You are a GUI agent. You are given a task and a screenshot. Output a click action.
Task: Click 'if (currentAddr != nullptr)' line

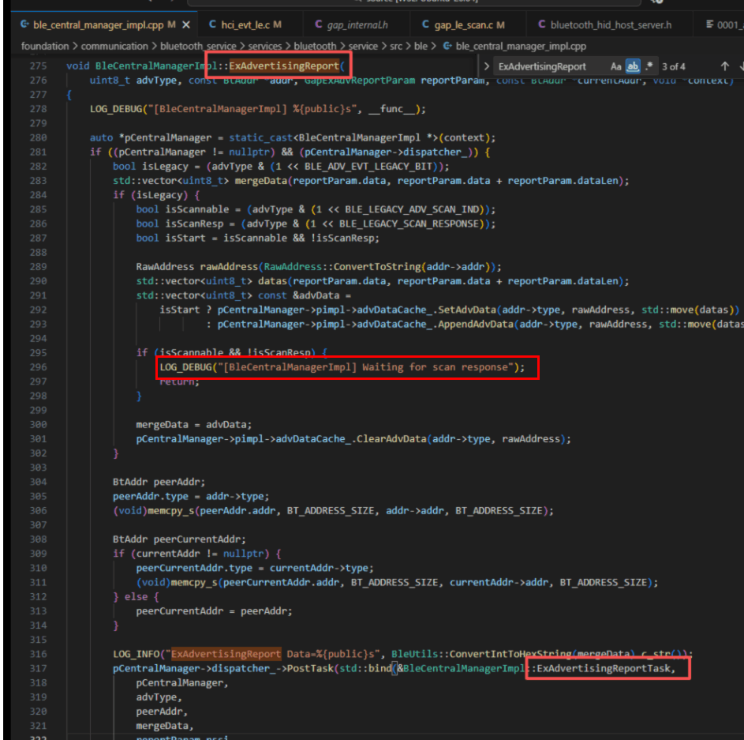196,554
